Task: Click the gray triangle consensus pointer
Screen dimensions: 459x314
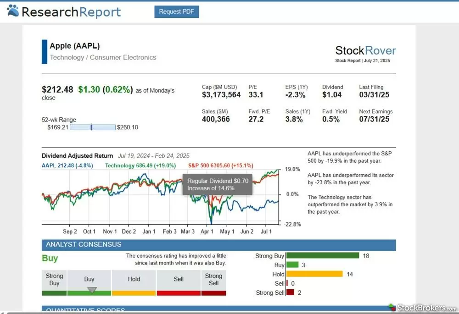Action: pos(92,290)
